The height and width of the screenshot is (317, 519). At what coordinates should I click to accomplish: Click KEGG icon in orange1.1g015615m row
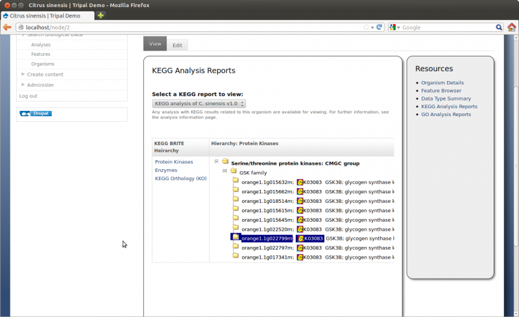pos(300,211)
